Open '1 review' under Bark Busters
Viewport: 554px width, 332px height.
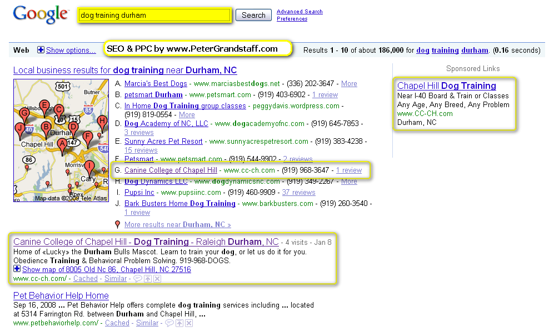137,212
